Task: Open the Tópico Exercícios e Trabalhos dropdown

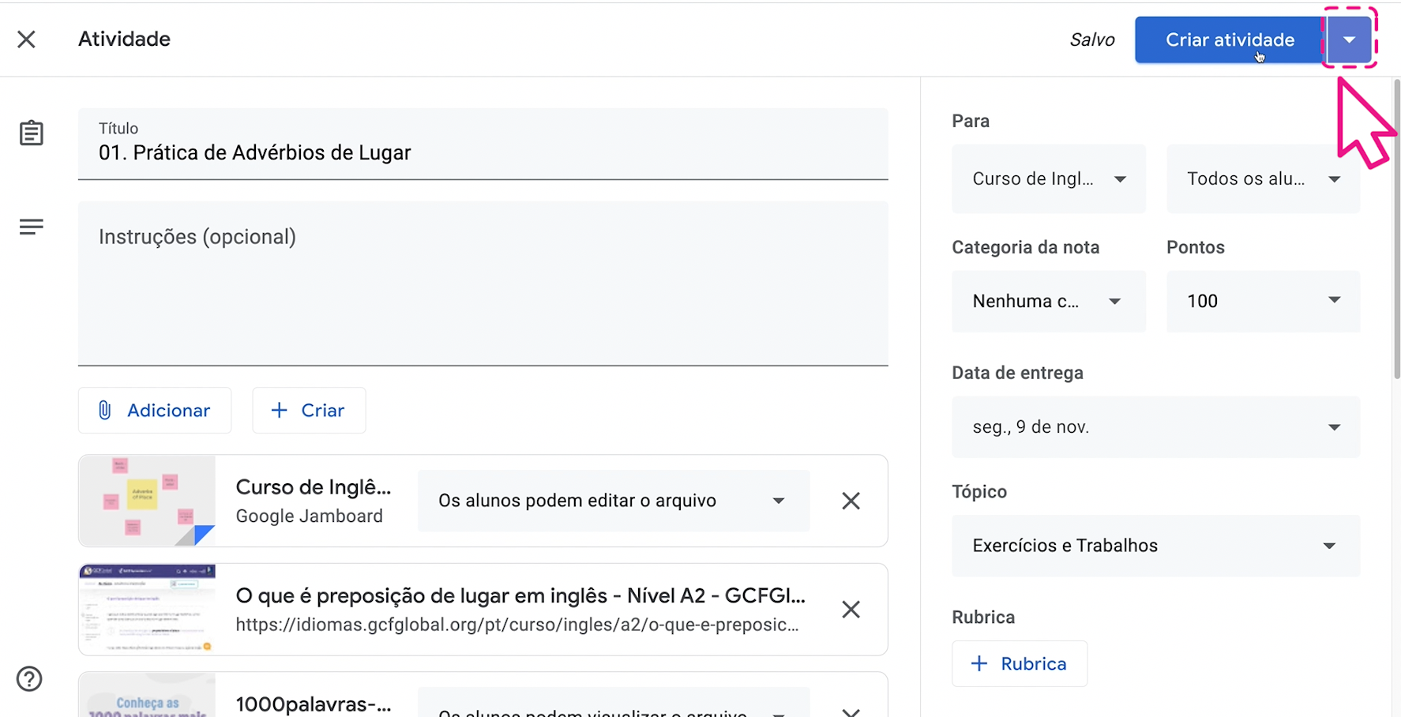Action: click(1156, 546)
